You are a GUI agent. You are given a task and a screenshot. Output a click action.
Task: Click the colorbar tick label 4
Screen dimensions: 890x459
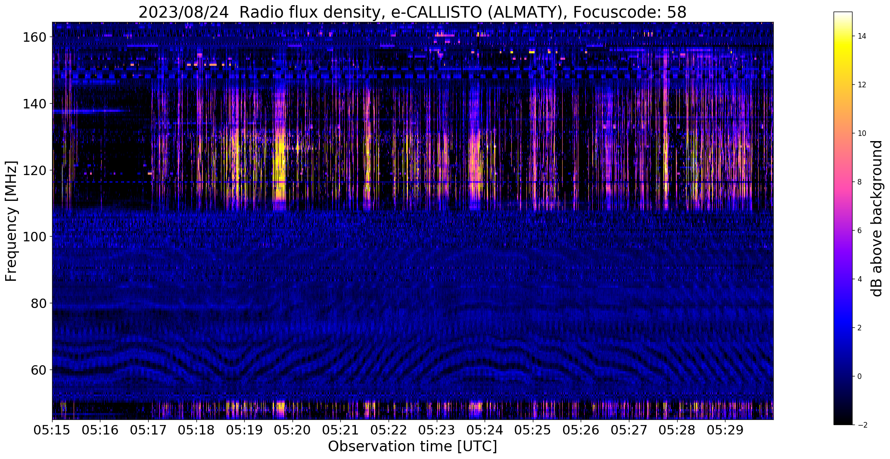point(860,280)
